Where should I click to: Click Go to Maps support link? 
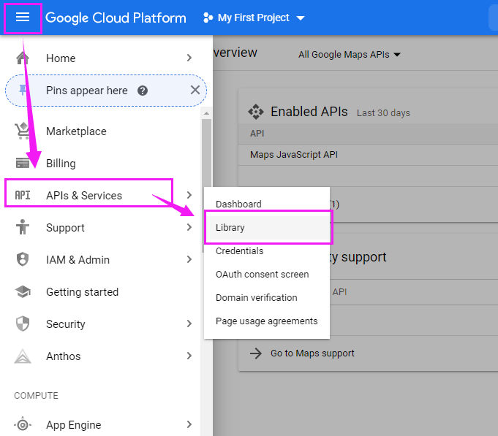(312, 353)
